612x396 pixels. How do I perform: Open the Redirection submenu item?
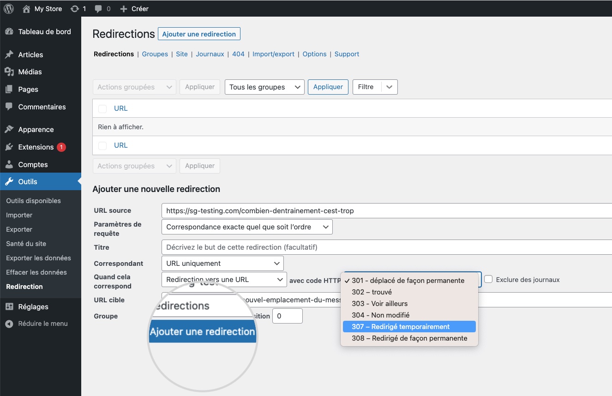[24, 287]
